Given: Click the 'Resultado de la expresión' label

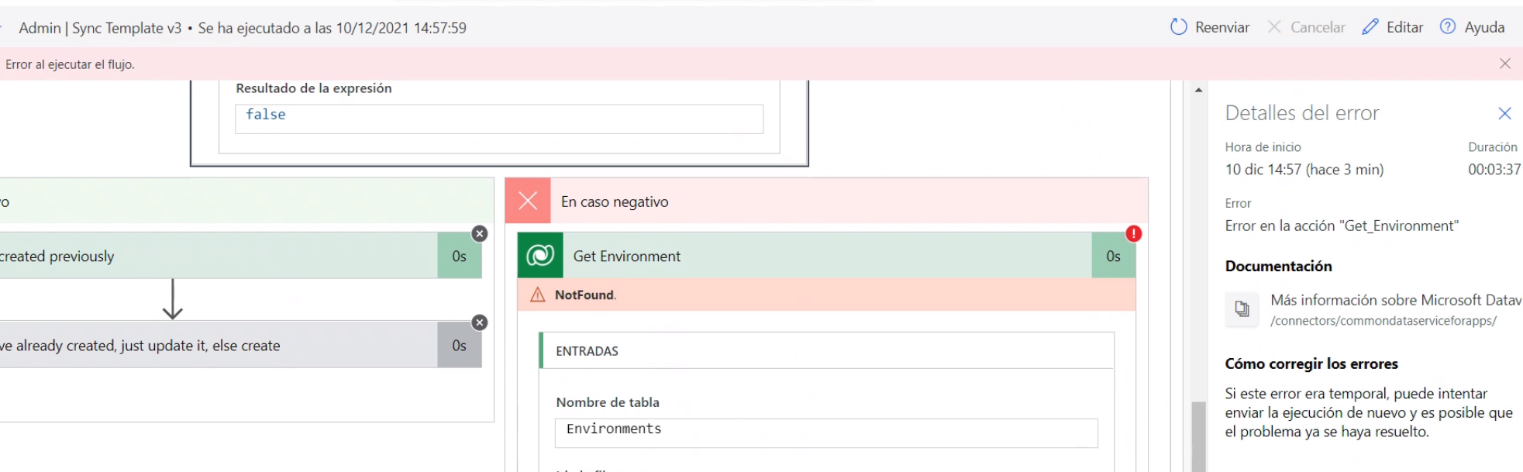Looking at the screenshot, I should 314,88.
